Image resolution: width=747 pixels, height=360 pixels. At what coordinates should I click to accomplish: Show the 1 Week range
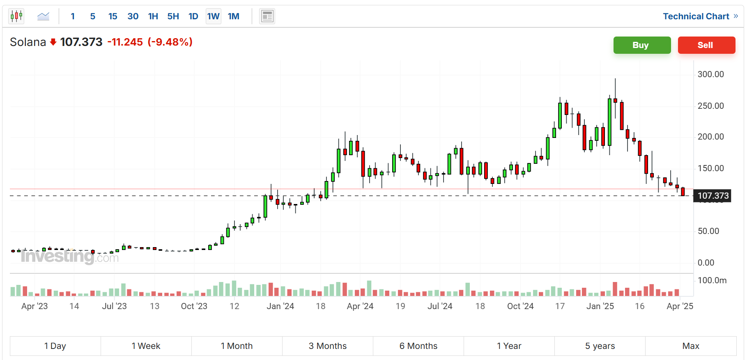coord(146,346)
